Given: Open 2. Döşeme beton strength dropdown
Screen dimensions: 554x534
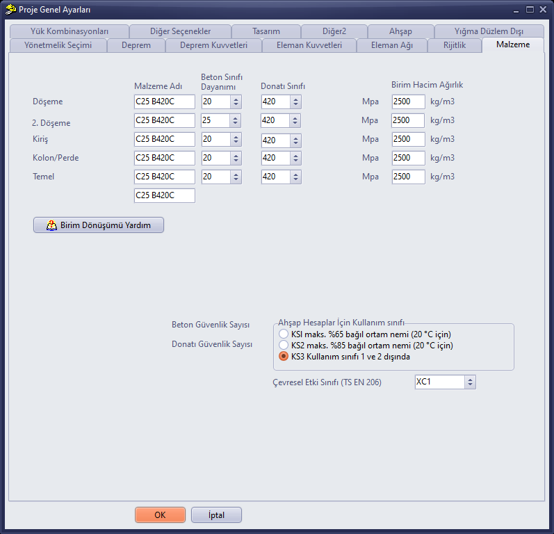Looking at the screenshot, I should (x=235, y=120).
